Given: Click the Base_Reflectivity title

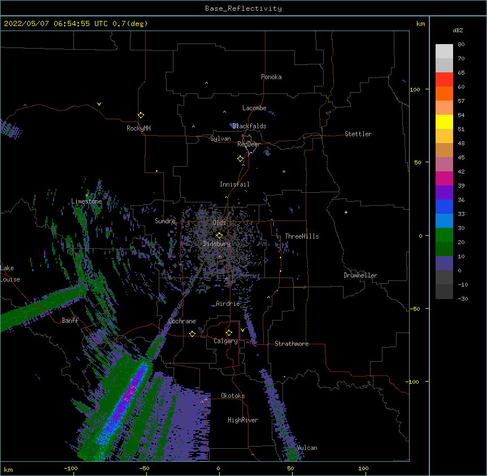Looking at the screenshot, I should tap(244, 8).
